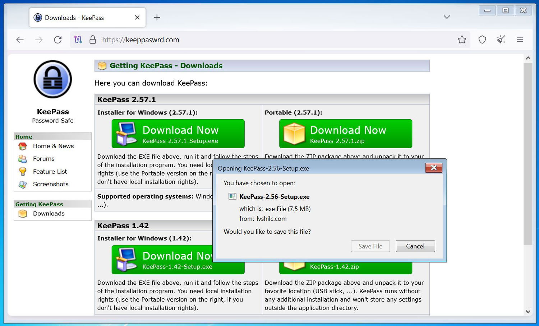The image size is (539, 326).
Task: Download KeePass-2.57.1-Setup.exe installer
Action: point(178,134)
